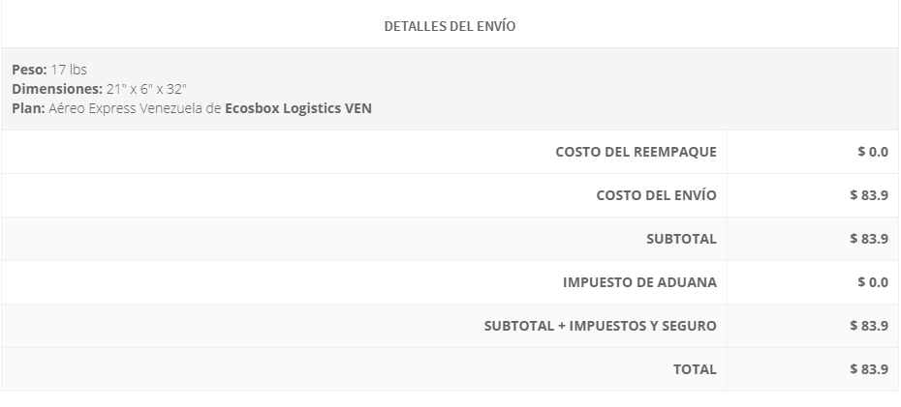The height and width of the screenshot is (407, 901).
Task: Select the 21" x 6" x 32" dimensions text
Action: pos(146,89)
